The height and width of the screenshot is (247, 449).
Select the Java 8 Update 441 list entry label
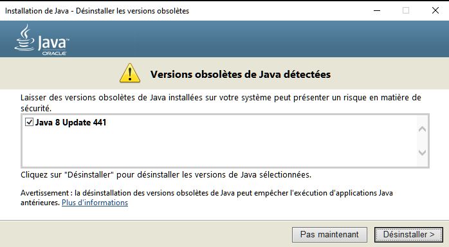pyautogui.click(x=71, y=122)
